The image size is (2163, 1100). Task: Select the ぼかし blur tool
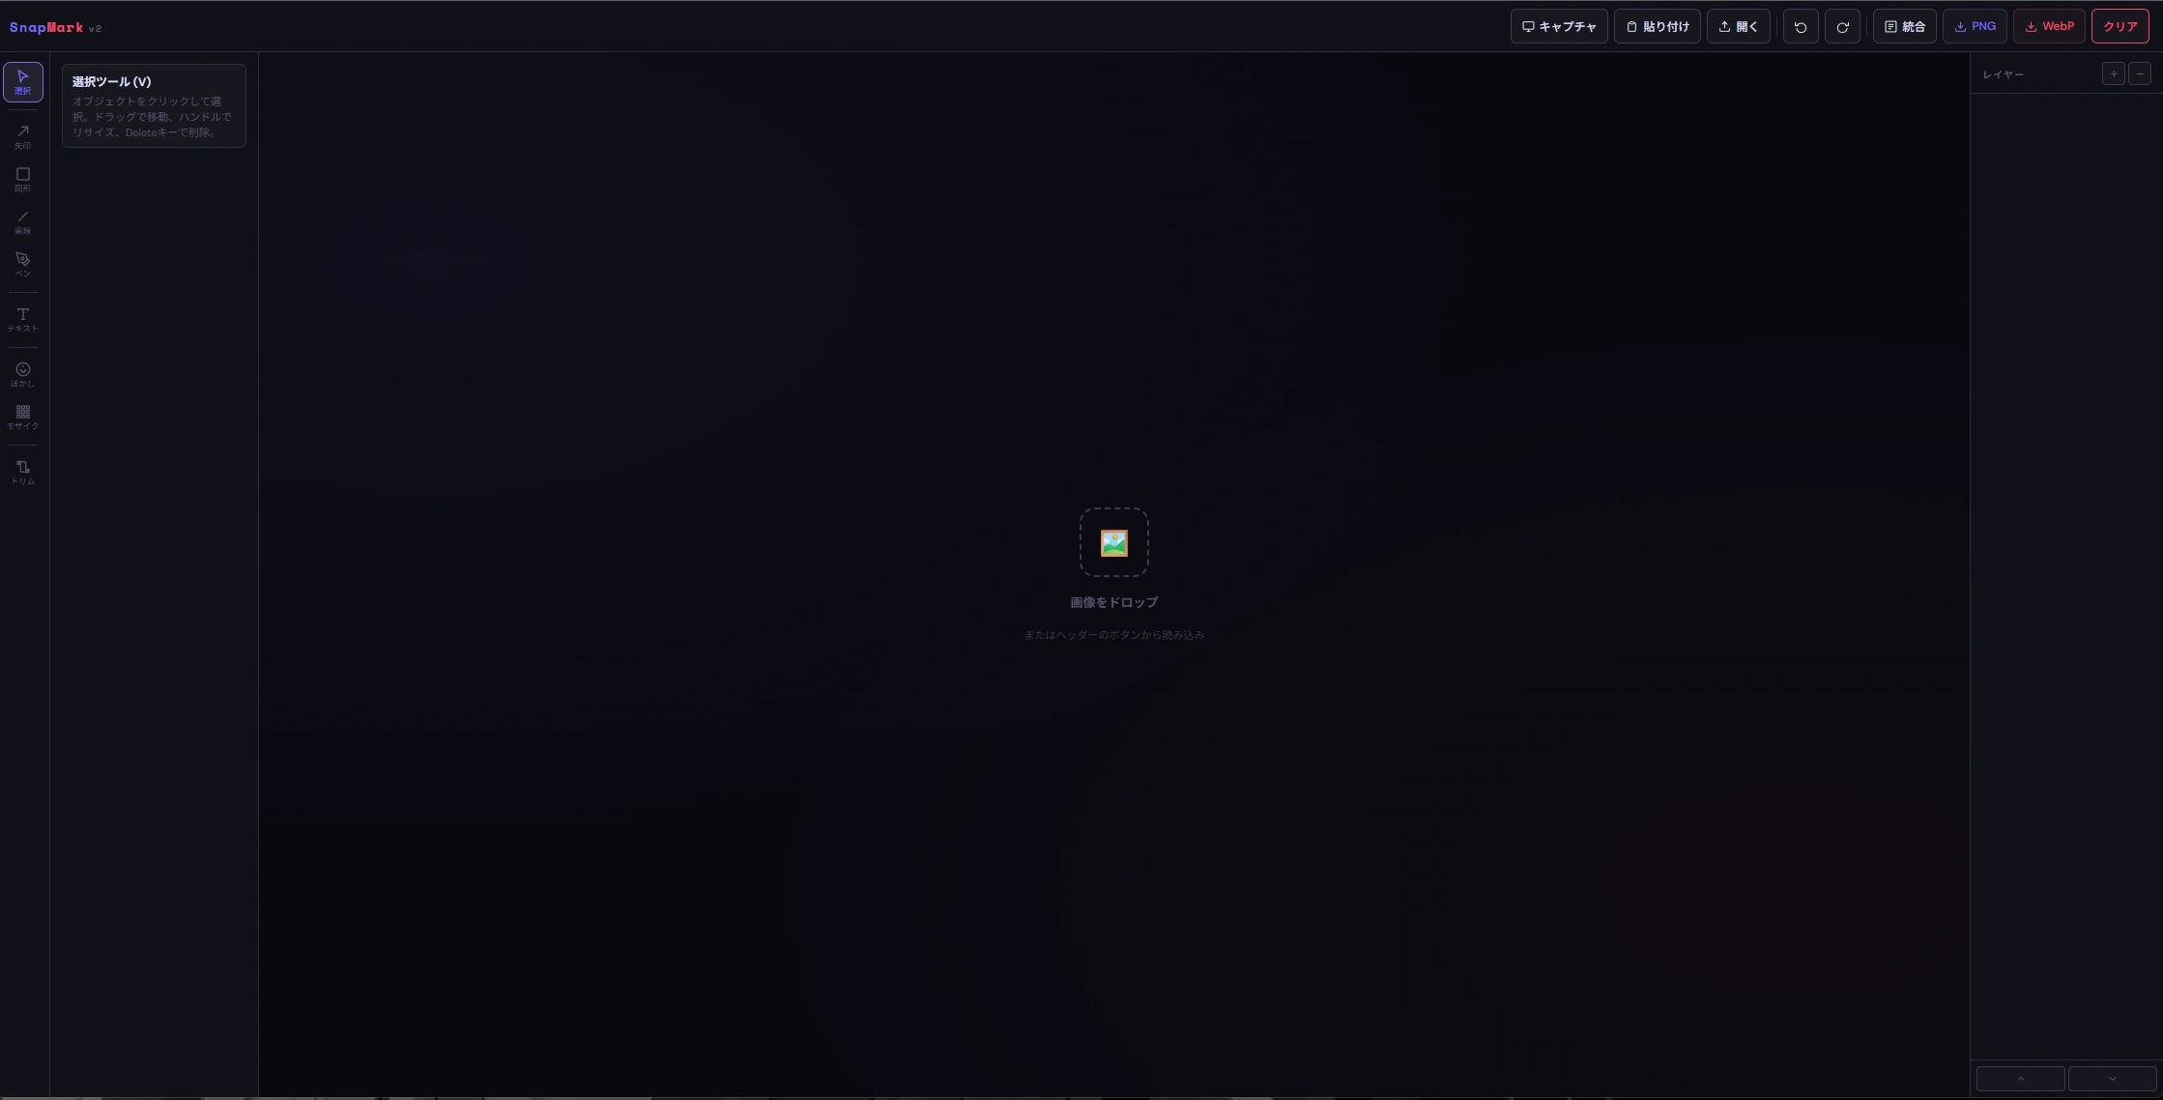(22, 374)
